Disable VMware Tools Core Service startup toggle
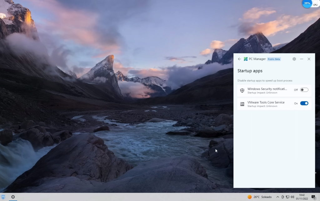Image resolution: width=320 pixels, height=201 pixels. point(304,103)
